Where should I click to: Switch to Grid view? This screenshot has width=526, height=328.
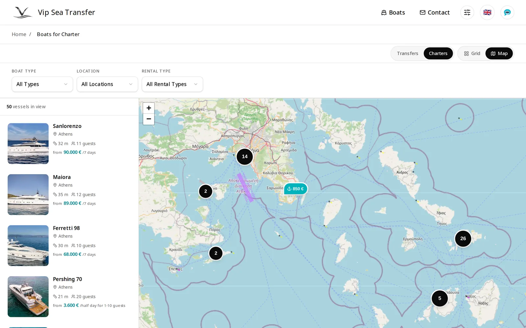click(x=472, y=53)
